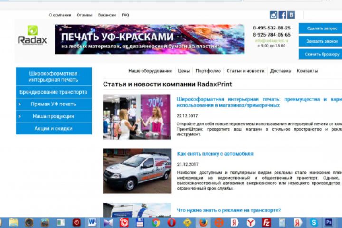Open Как снять пленку с автомобиля article

tap(215, 154)
